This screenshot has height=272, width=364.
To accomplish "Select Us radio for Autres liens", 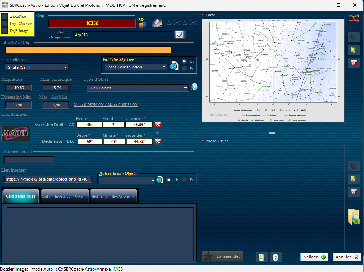I will coord(169,180).
